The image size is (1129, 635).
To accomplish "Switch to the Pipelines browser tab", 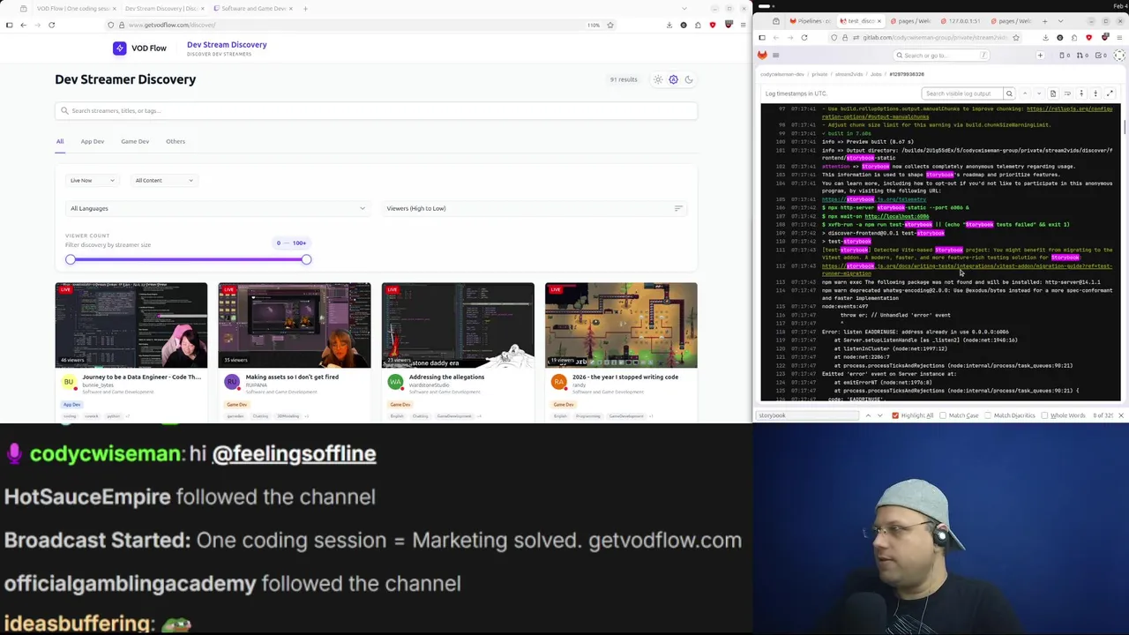I will tap(810, 21).
